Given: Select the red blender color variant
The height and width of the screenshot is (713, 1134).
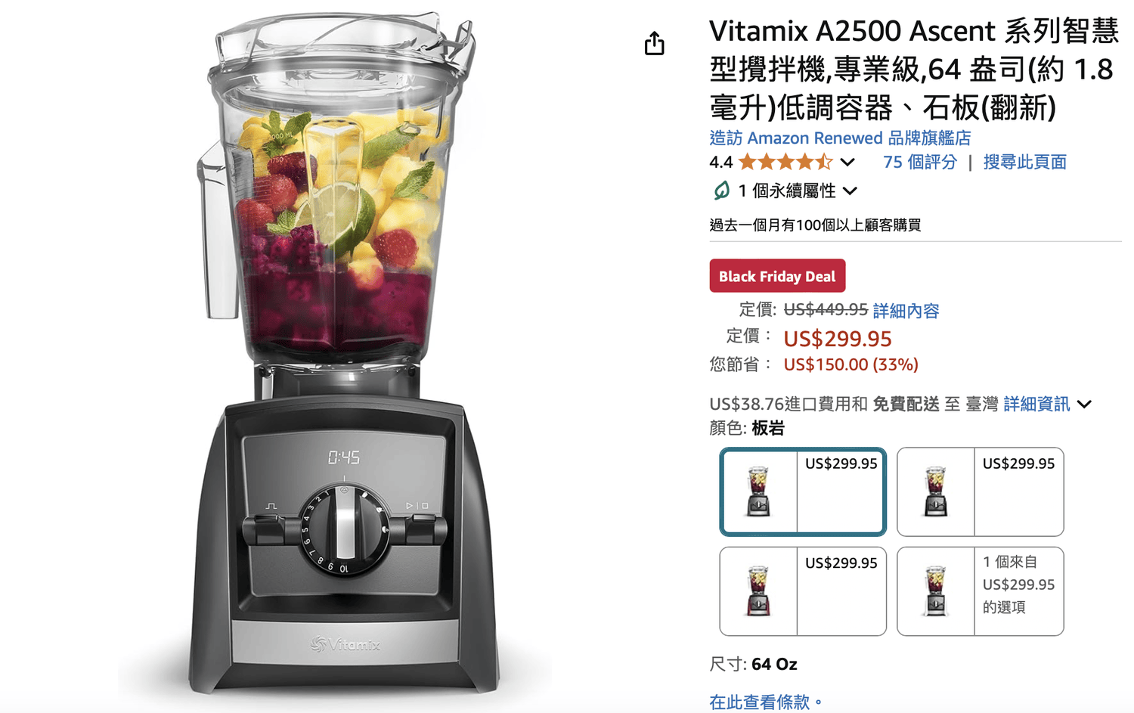Looking at the screenshot, I should pyautogui.click(x=803, y=591).
